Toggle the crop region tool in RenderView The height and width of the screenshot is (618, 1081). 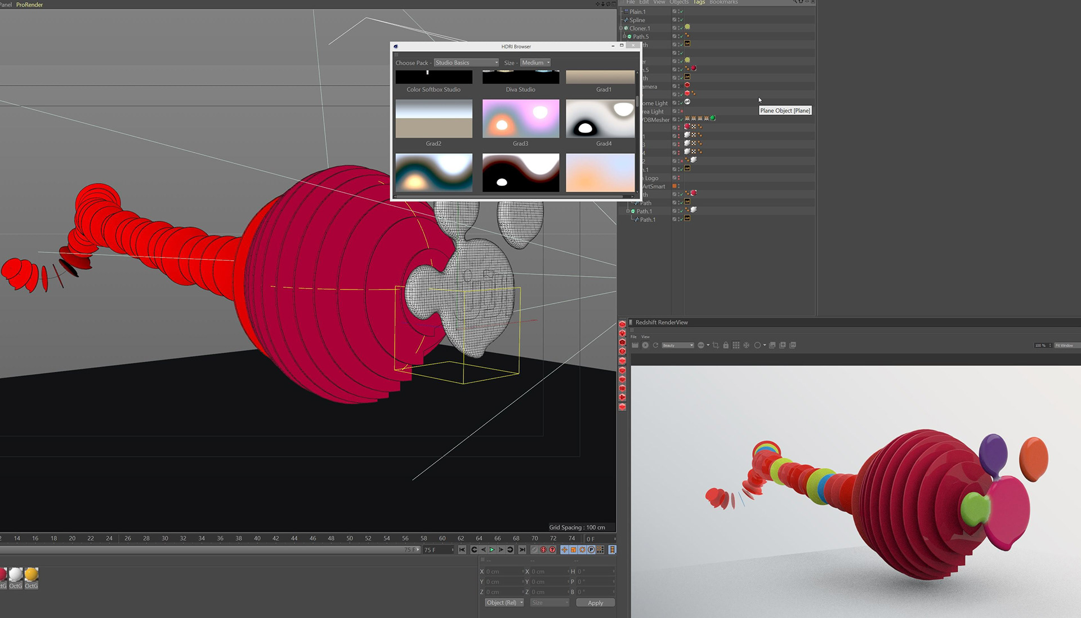pos(716,345)
